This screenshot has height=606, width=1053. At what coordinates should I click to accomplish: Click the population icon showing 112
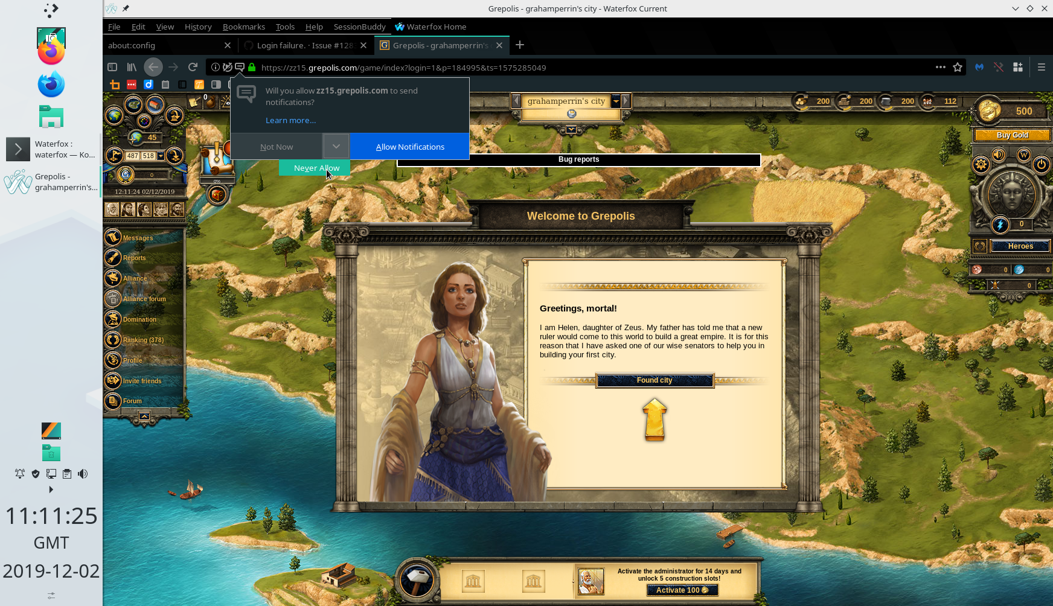point(928,101)
